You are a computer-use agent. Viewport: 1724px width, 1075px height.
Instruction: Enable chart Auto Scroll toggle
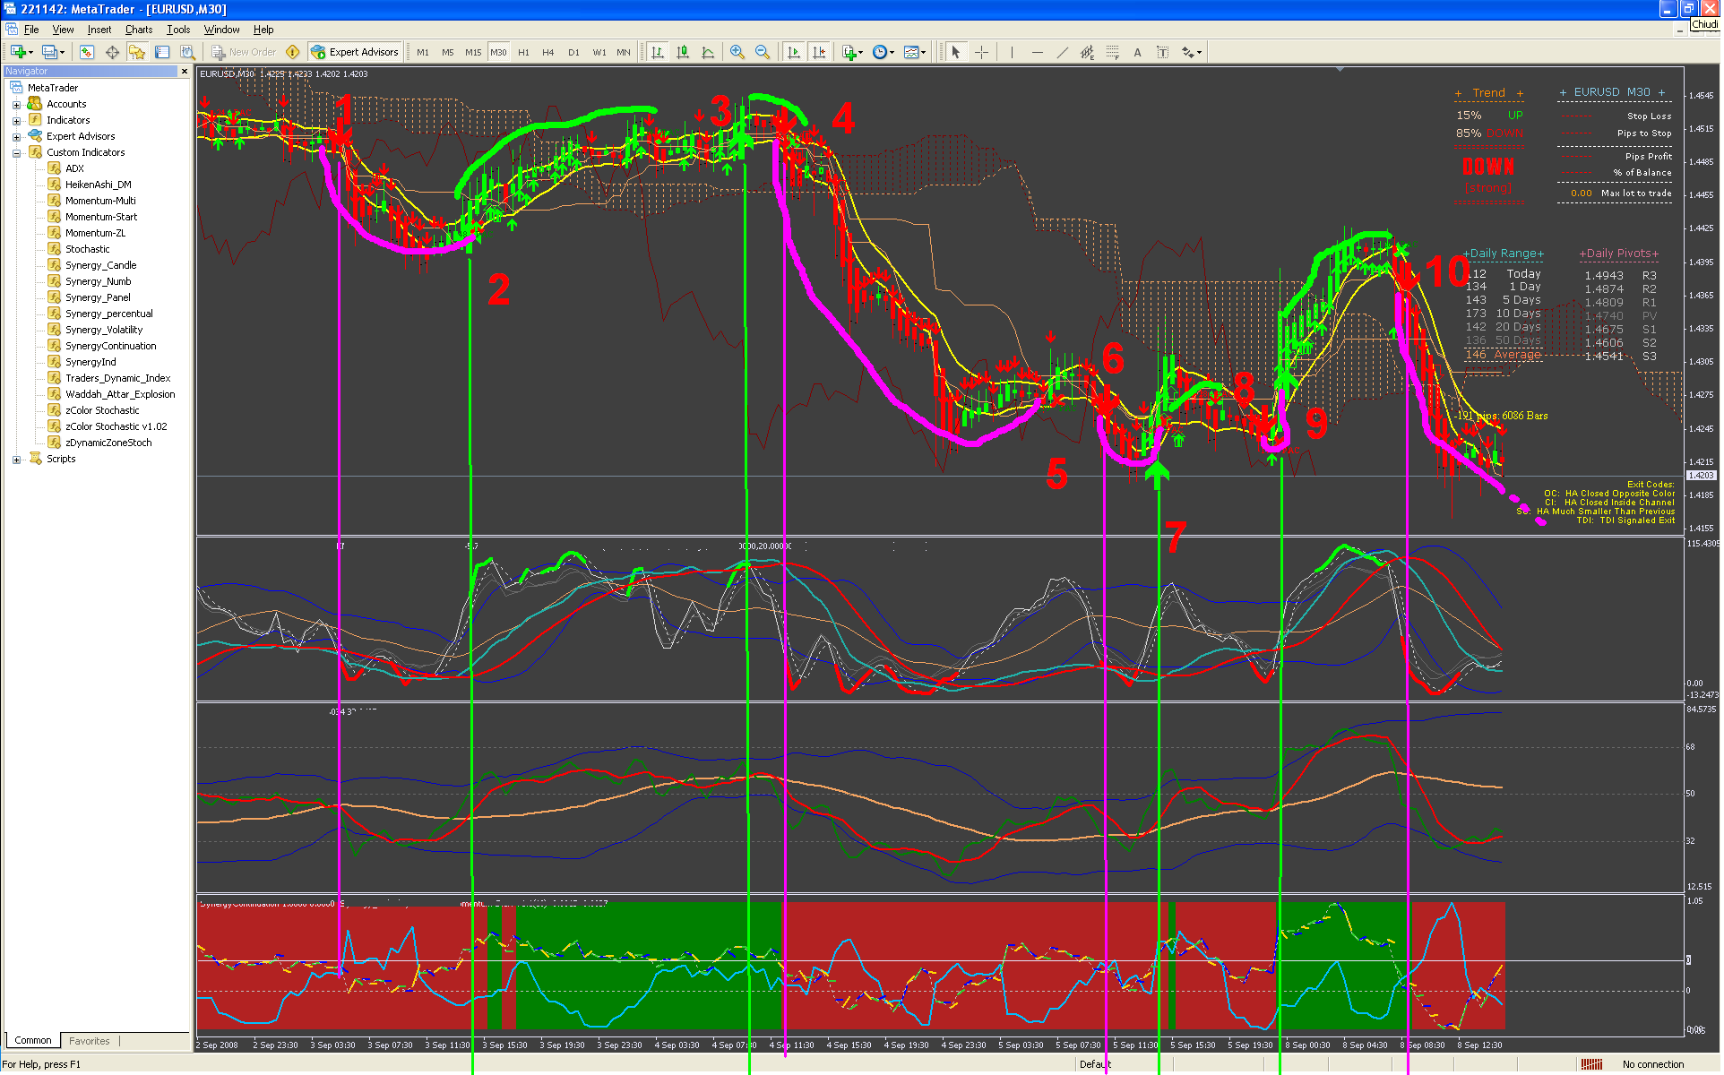[794, 52]
